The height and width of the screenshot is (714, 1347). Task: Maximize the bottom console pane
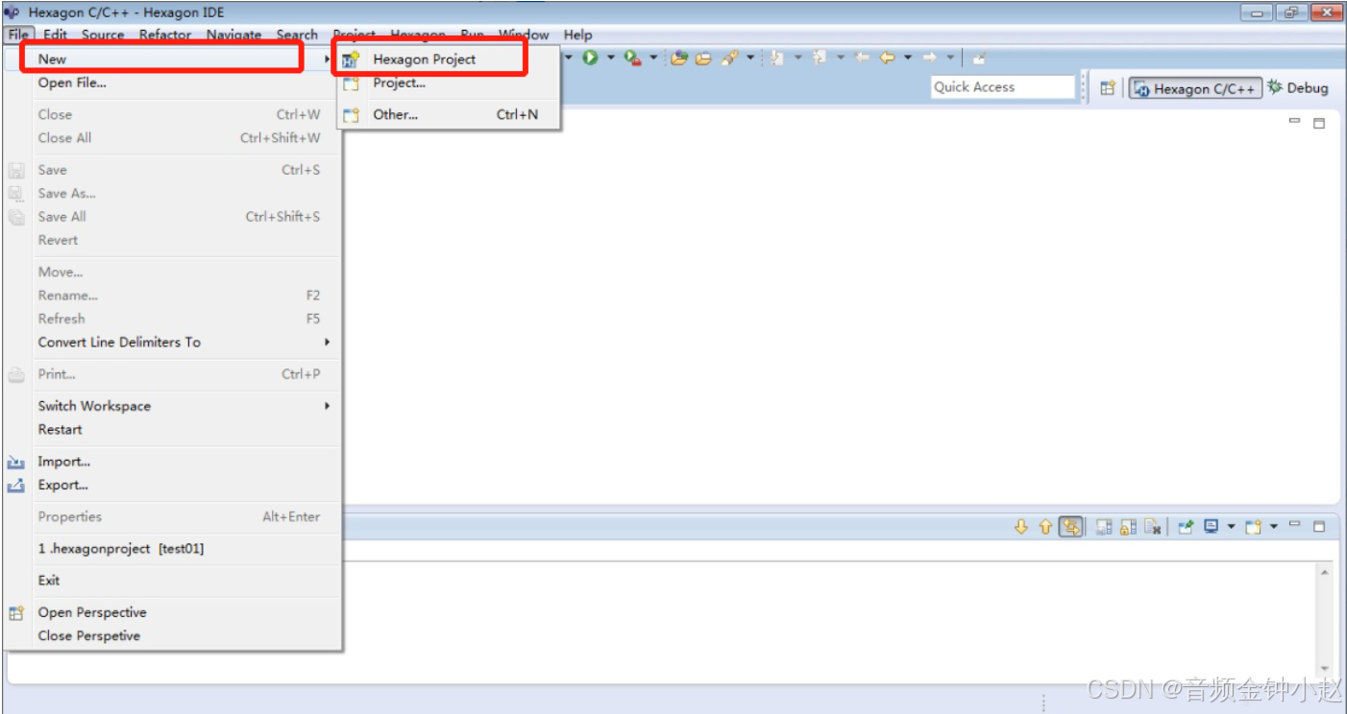1319,526
